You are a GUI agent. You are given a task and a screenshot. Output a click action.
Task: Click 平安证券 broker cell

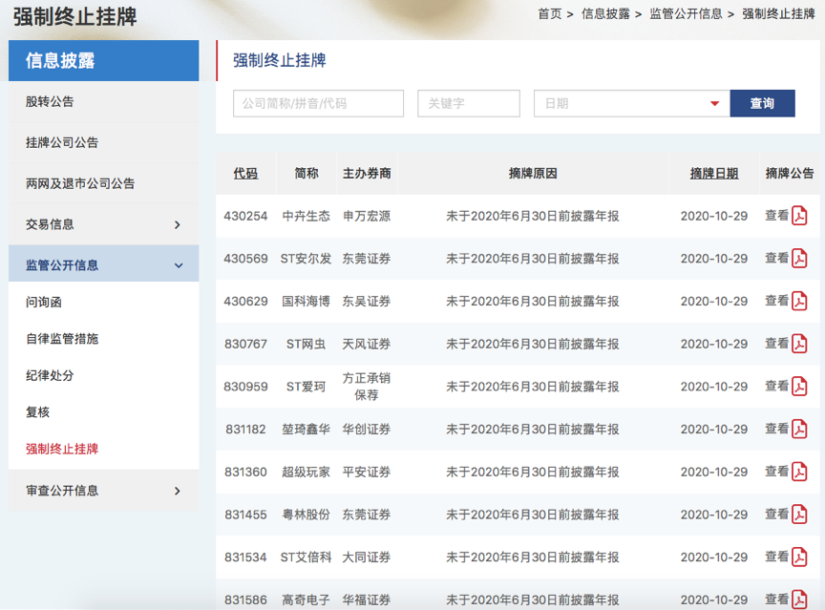click(x=367, y=472)
